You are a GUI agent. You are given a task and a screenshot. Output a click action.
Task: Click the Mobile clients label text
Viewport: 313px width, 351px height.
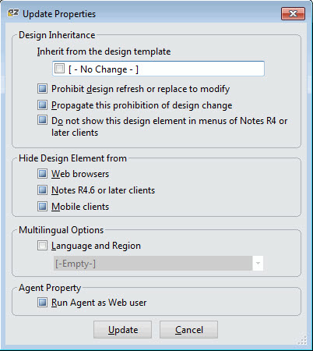point(80,207)
